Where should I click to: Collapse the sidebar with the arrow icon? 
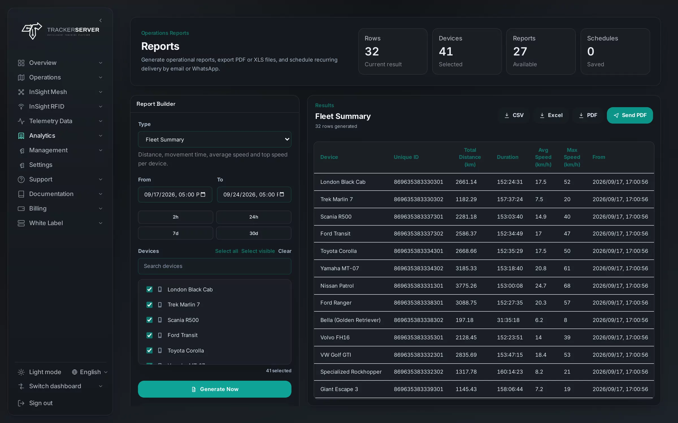101,20
